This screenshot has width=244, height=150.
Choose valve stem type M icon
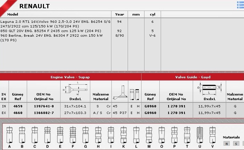click(x=149, y=135)
